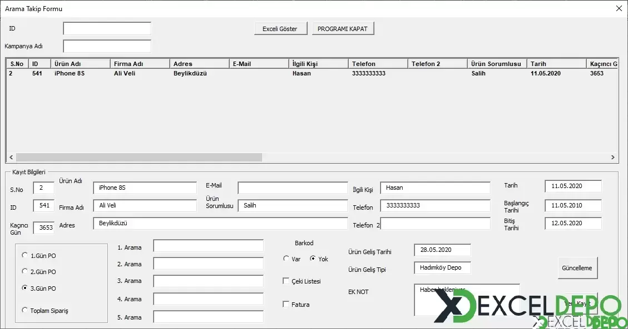Image resolution: width=628 pixels, height=329 pixels.
Task: Click the 5. Arama input field
Action: (208, 317)
